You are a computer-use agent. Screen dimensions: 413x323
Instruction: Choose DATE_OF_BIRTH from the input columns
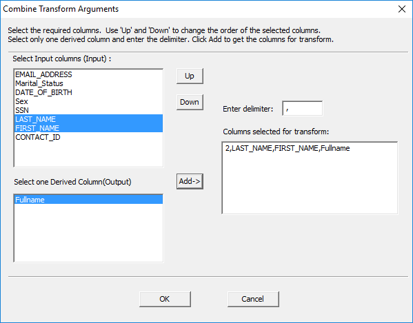88,92
